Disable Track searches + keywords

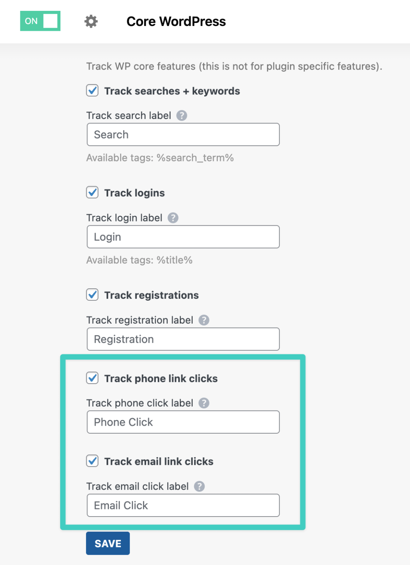(x=92, y=90)
